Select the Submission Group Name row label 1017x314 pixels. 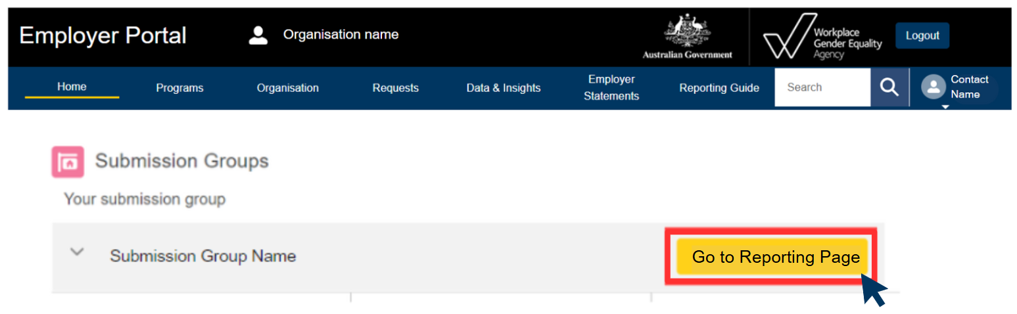[x=202, y=256]
